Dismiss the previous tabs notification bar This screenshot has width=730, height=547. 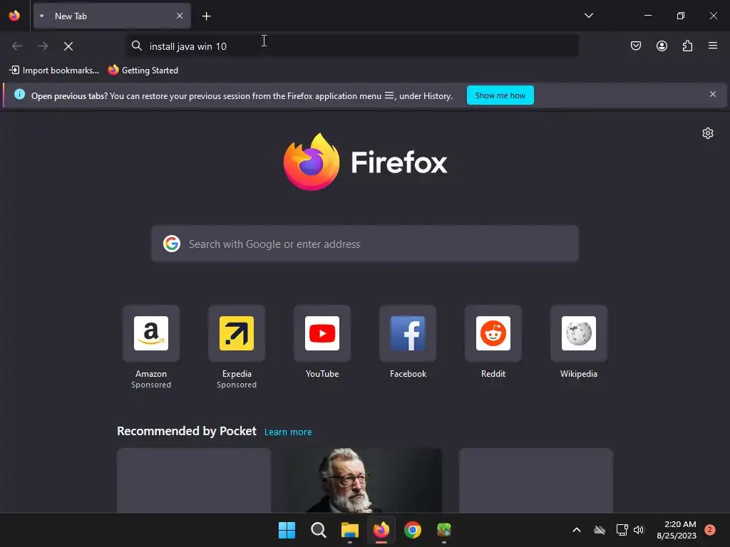pyautogui.click(x=713, y=95)
